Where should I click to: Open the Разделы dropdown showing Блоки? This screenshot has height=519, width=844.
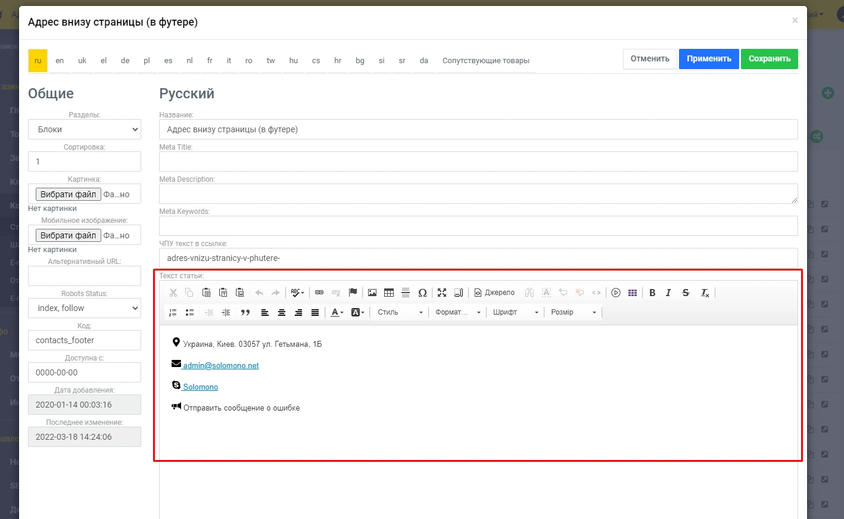[85, 129]
